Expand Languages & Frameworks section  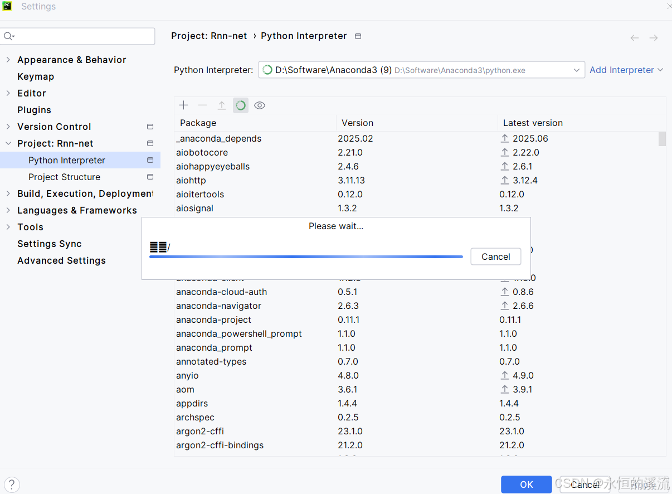click(x=8, y=210)
